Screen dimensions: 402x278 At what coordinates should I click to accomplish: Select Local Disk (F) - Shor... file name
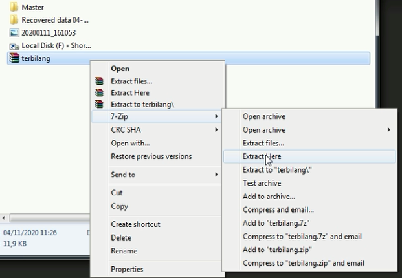(56, 45)
